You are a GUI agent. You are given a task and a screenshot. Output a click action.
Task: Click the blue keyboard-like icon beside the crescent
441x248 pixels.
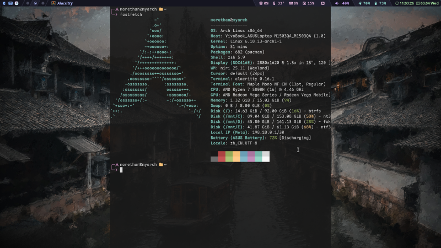(x=10, y=3)
